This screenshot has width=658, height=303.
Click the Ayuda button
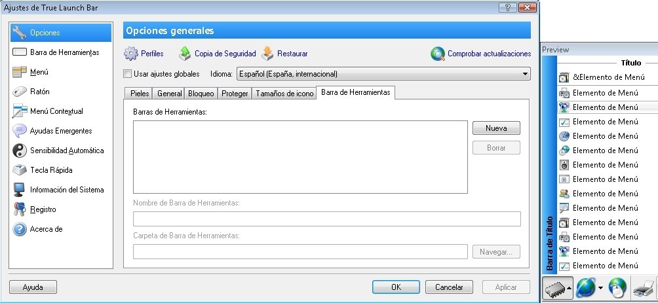pos(33,287)
